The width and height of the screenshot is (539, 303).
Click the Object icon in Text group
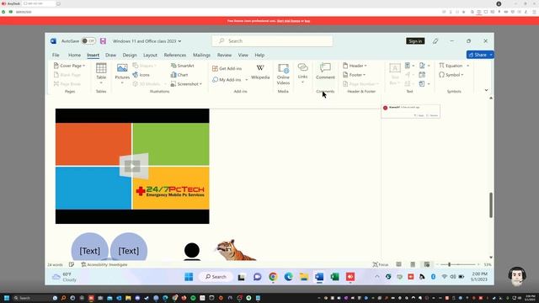(422, 84)
